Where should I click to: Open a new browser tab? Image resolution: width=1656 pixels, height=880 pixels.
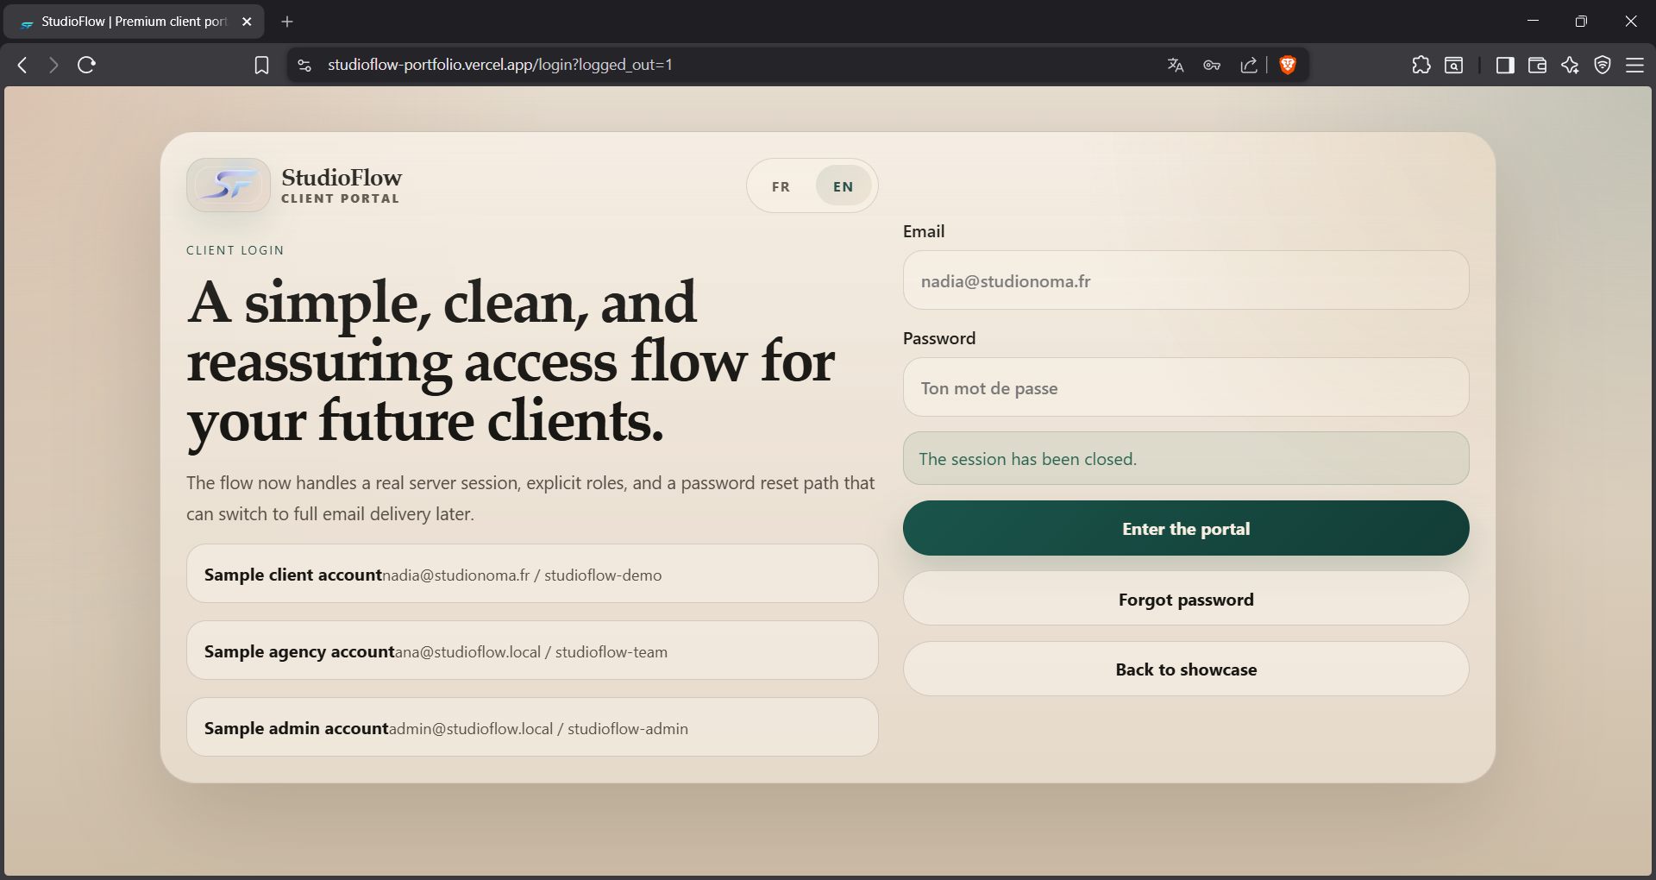point(287,22)
